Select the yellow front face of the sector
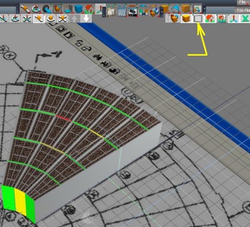 tap(20, 201)
